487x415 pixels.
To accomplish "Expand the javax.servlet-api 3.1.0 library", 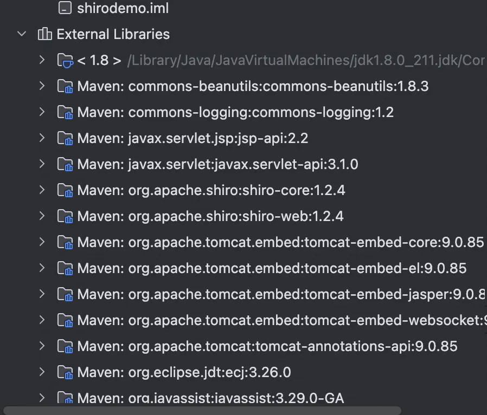I will coord(42,164).
